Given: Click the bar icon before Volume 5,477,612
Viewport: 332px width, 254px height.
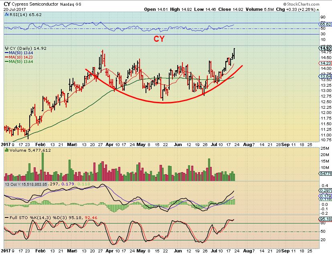Looking at the screenshot, I should coord(7,150).
